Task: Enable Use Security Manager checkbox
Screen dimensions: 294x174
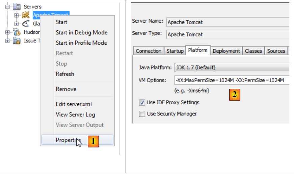Action: point(142,114)
